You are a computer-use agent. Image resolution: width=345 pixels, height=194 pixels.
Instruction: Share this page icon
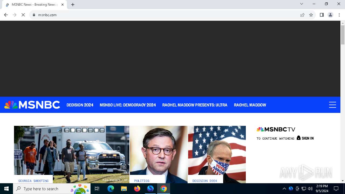[302, 15]
